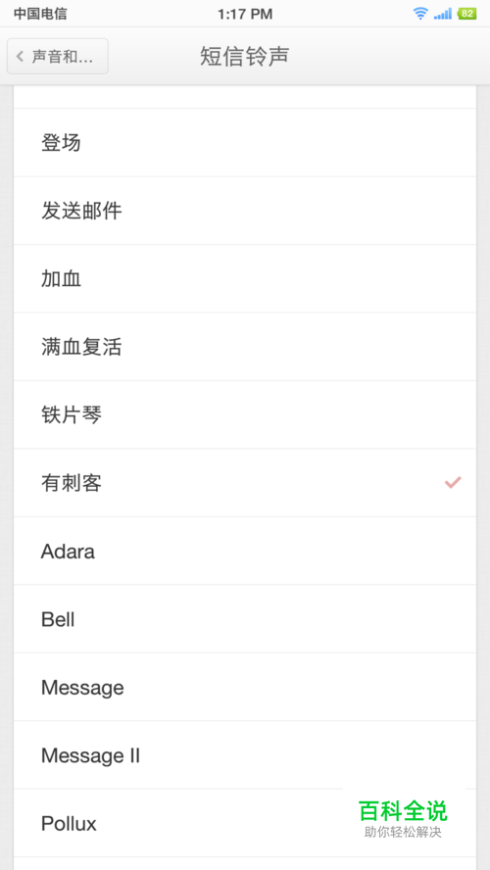
Task: Tap the 短信铃声 page title
Action: click(245, 56)
